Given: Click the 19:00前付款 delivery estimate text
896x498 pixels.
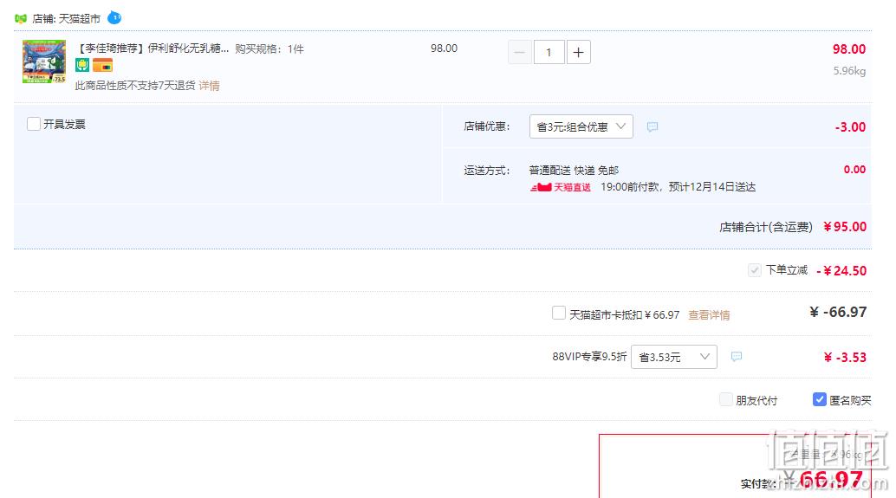Looking at the screenshot, I should (x=678, y=187).
